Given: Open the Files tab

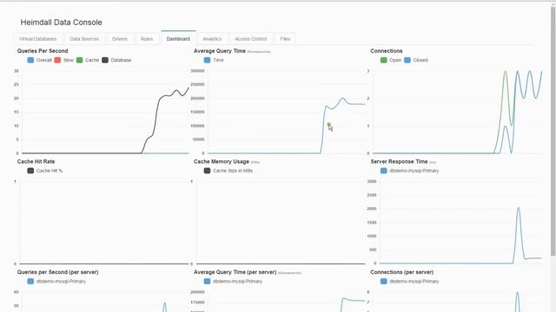Looking at the screenshot, I should [x=285, y=39].
